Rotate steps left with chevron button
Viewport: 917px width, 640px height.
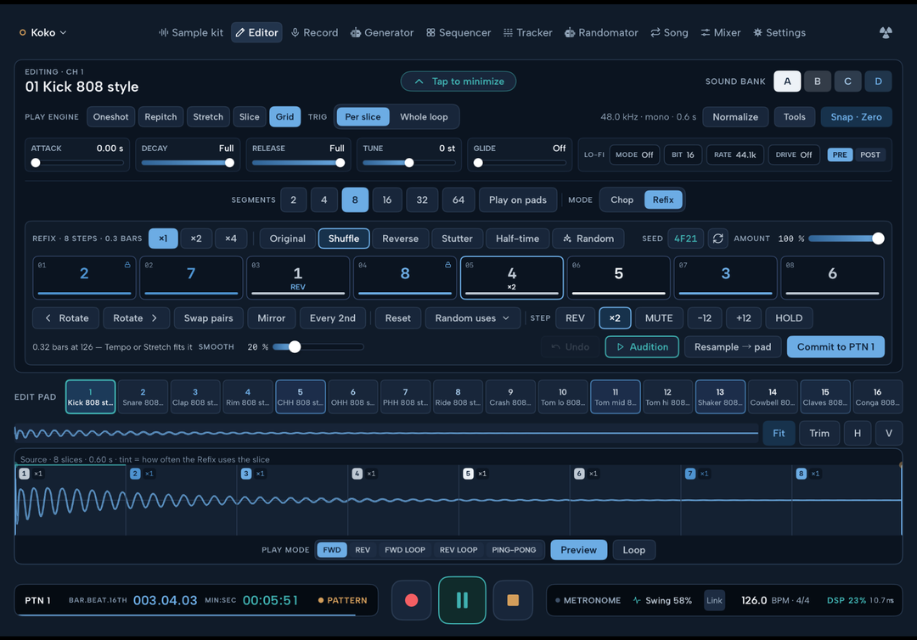[x=67, y=318]
